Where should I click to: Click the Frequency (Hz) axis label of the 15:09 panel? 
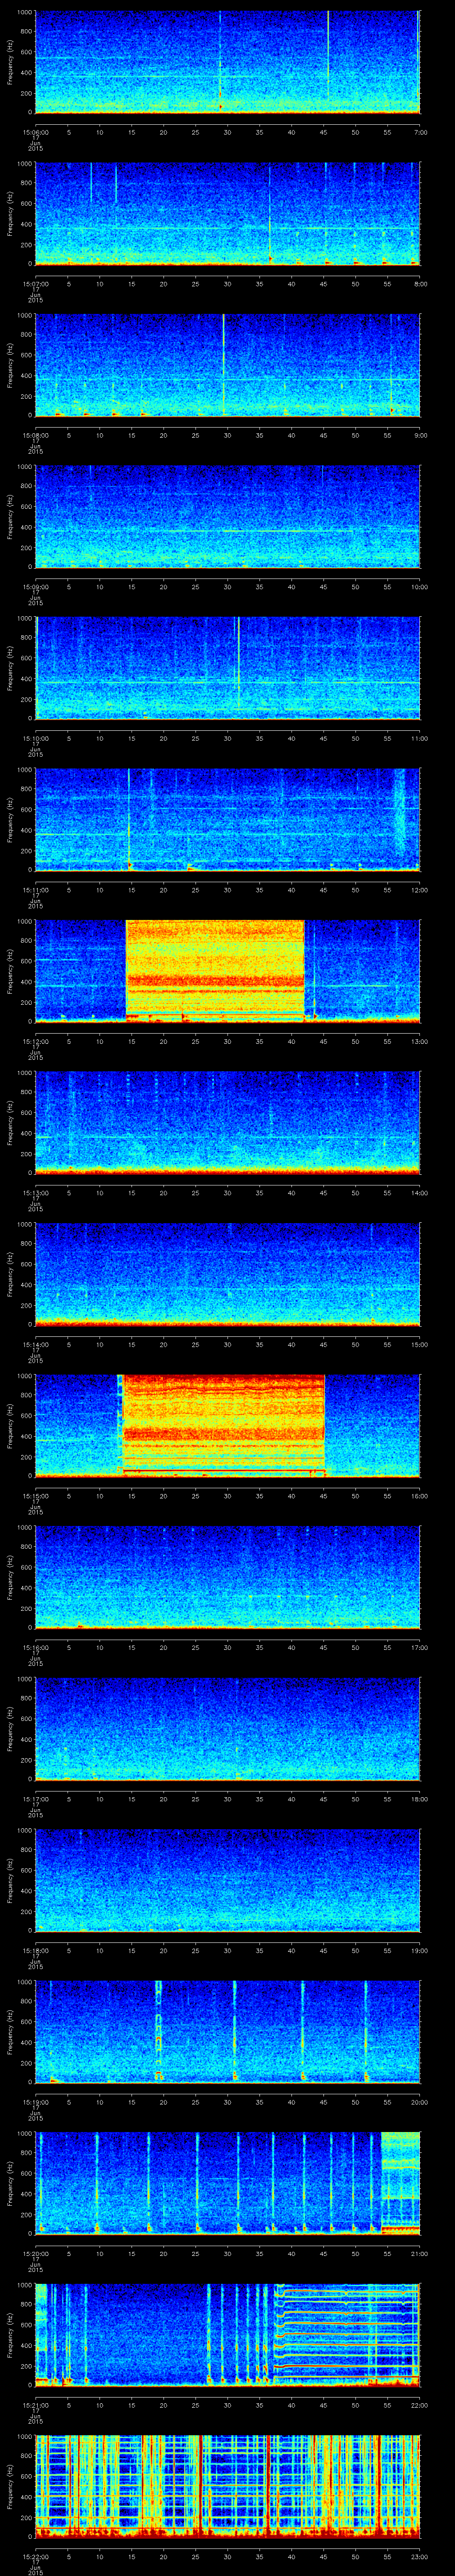10,516
